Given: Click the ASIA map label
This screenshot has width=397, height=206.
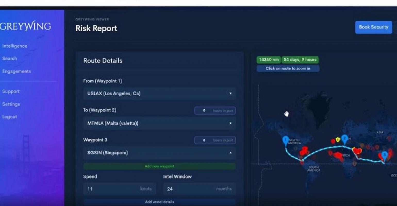Looking at the screenshot, I should [x=380, y=132].
